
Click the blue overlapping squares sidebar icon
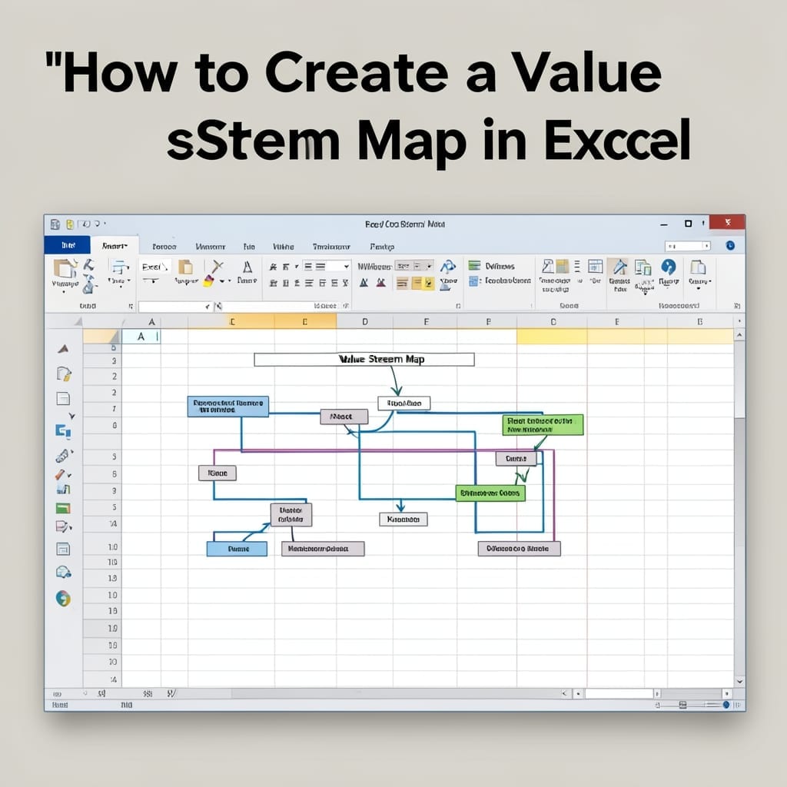tap(63, 430)
